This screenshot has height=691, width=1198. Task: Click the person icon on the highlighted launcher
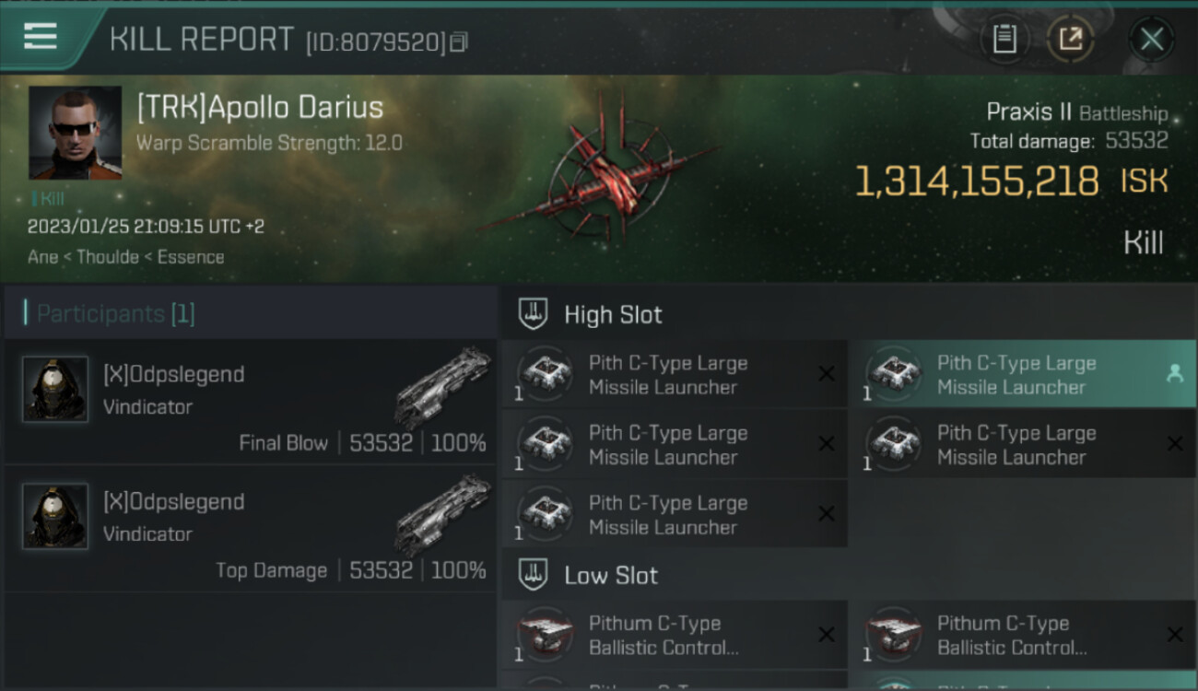click(x=1174, y=373)
